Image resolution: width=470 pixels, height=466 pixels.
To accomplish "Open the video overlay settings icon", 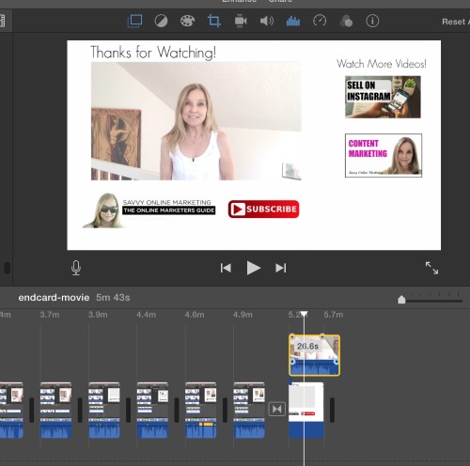I will (134, 22).
